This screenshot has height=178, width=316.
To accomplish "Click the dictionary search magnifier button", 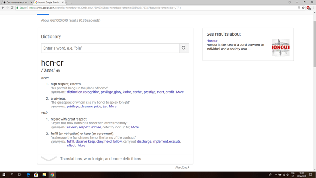I will (184, 48).
